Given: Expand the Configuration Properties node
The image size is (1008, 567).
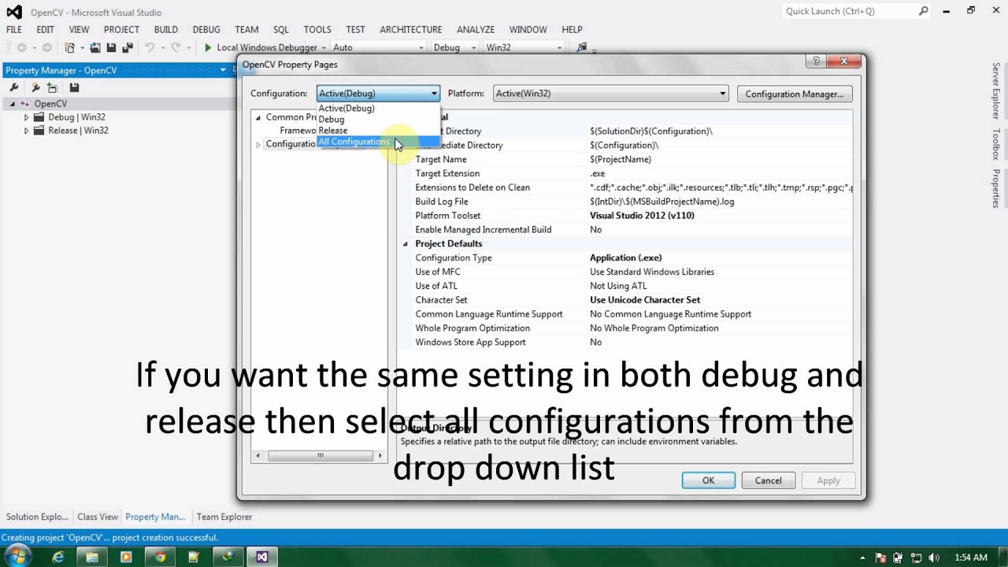Looking at the screenshot, I should point(258,144).
